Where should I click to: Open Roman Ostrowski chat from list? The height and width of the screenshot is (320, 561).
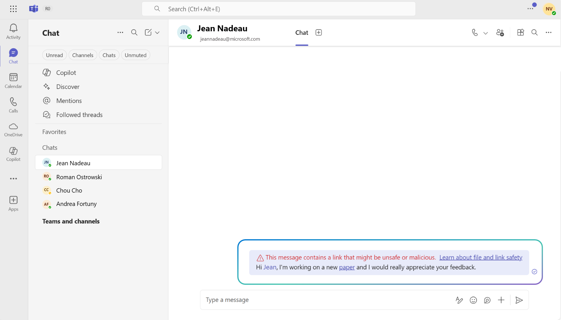79,177
